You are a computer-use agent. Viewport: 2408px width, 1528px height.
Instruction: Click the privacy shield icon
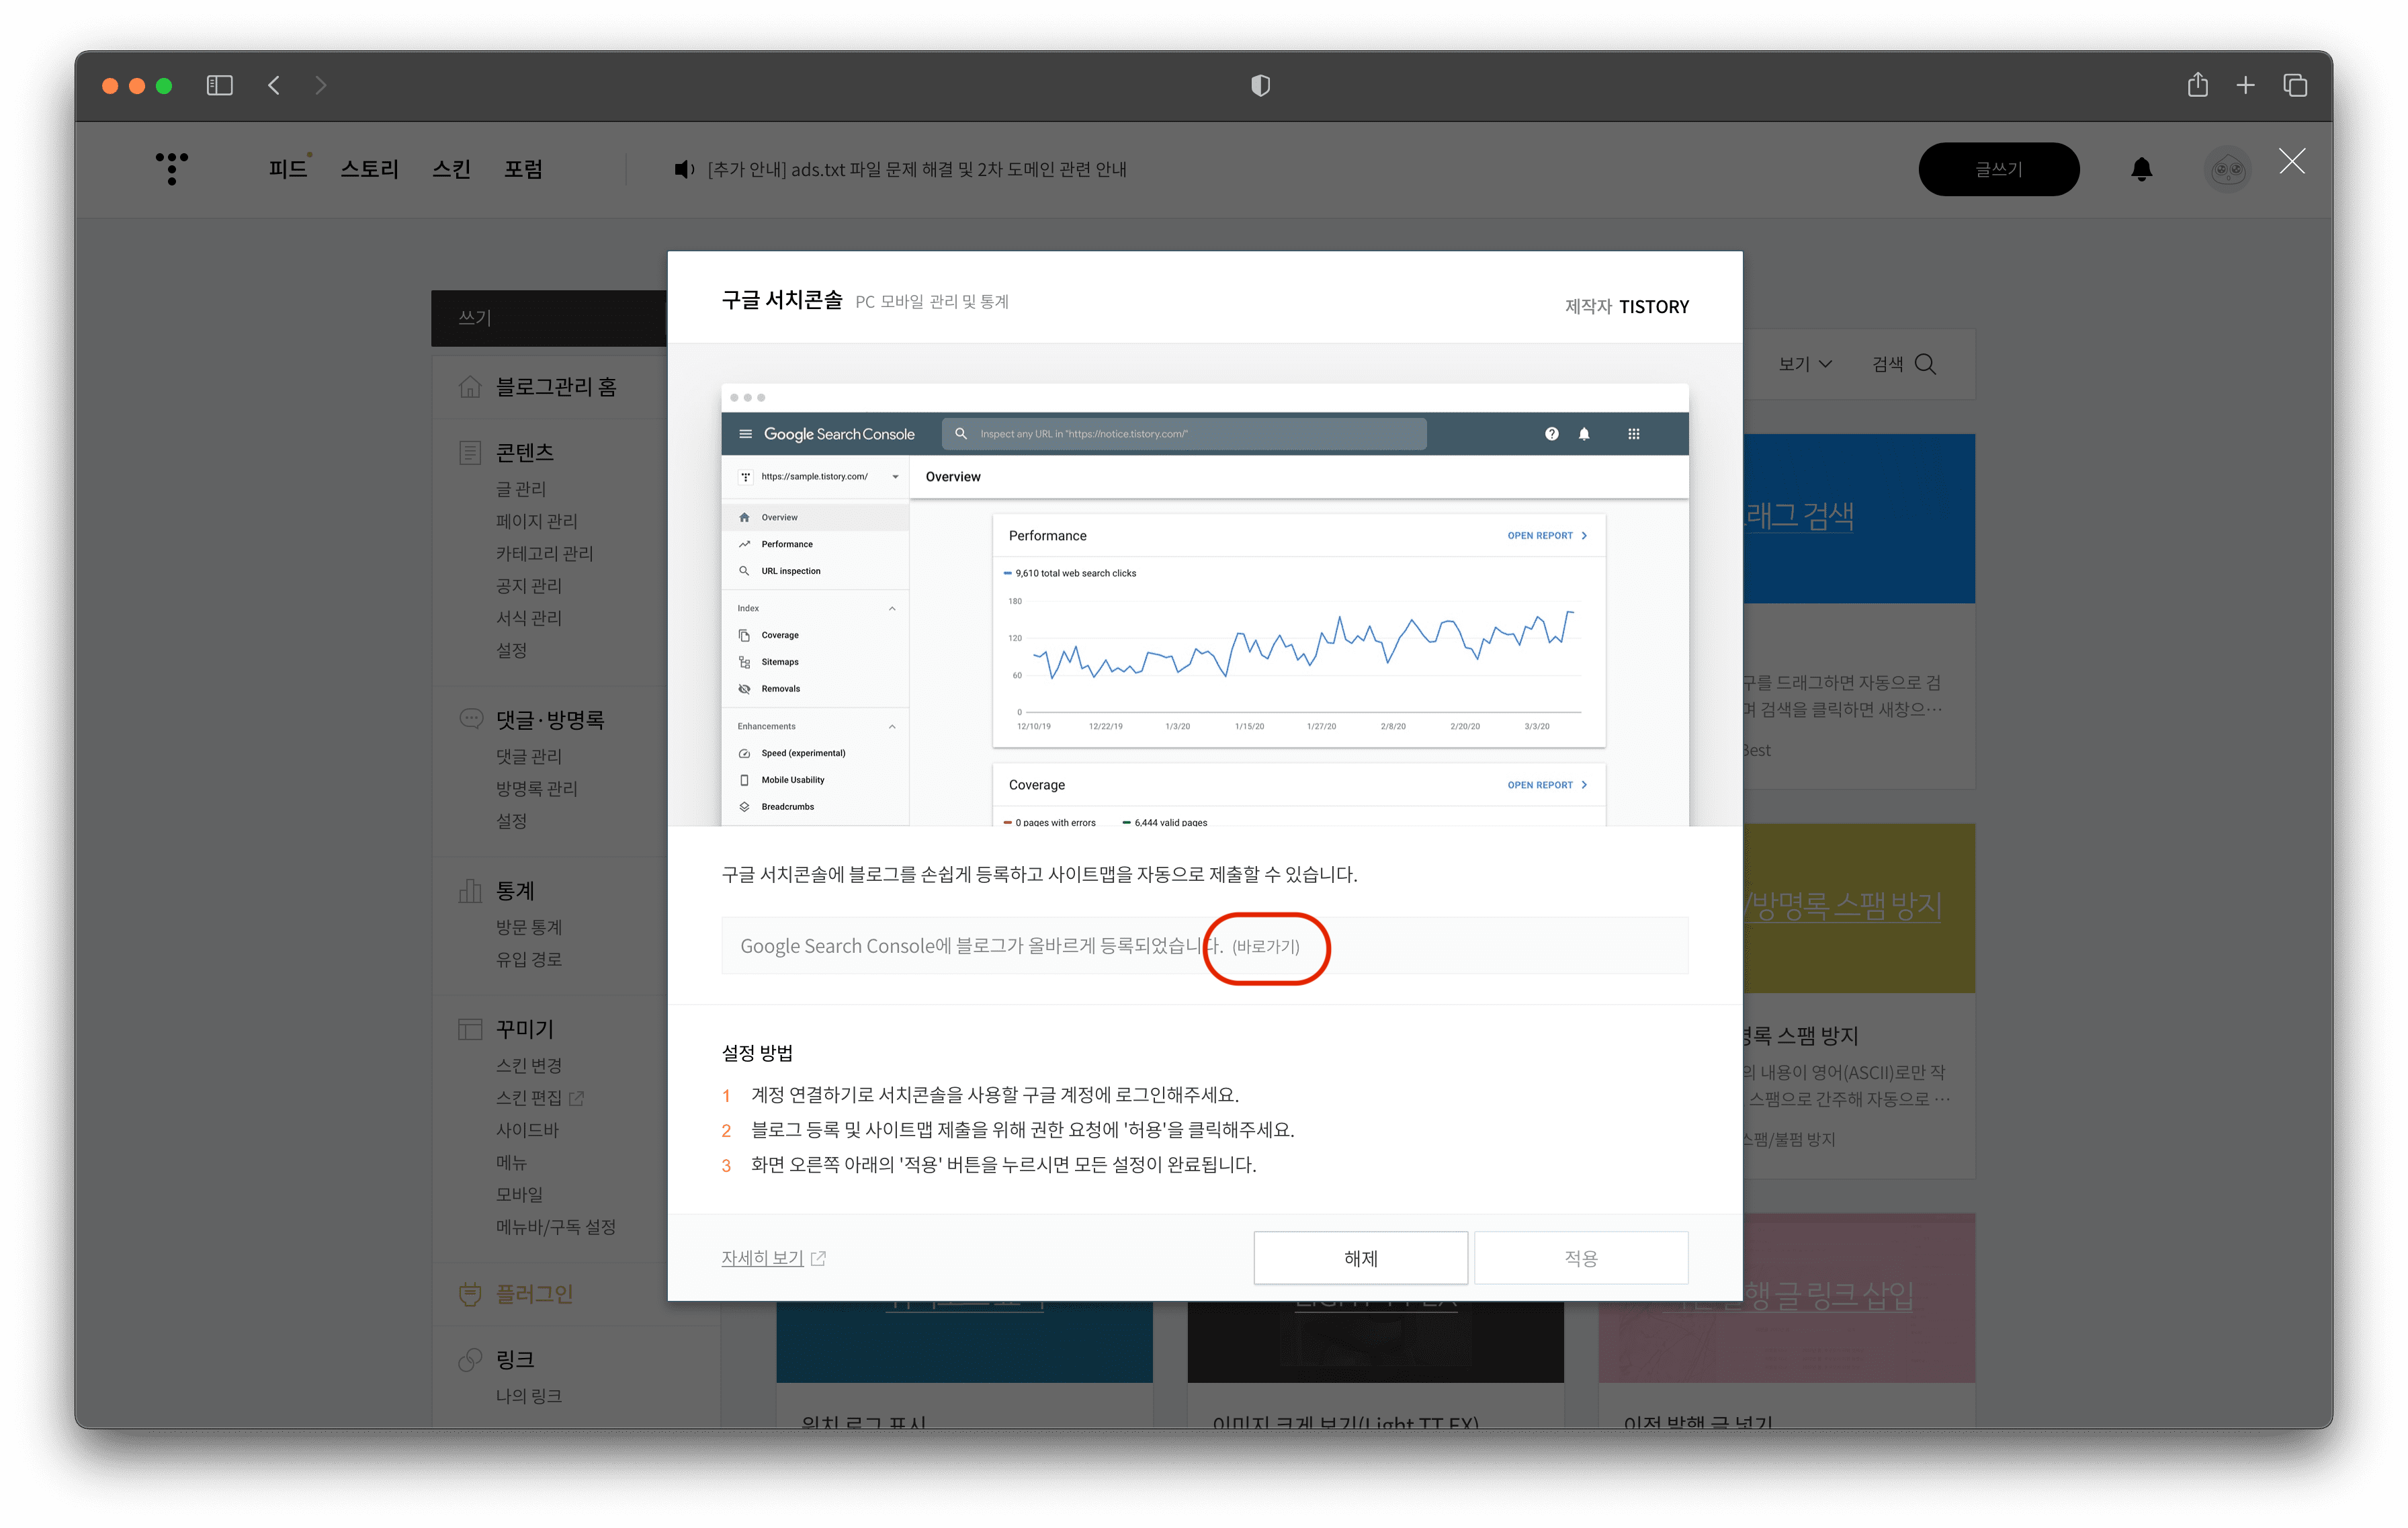[1260, 86]
